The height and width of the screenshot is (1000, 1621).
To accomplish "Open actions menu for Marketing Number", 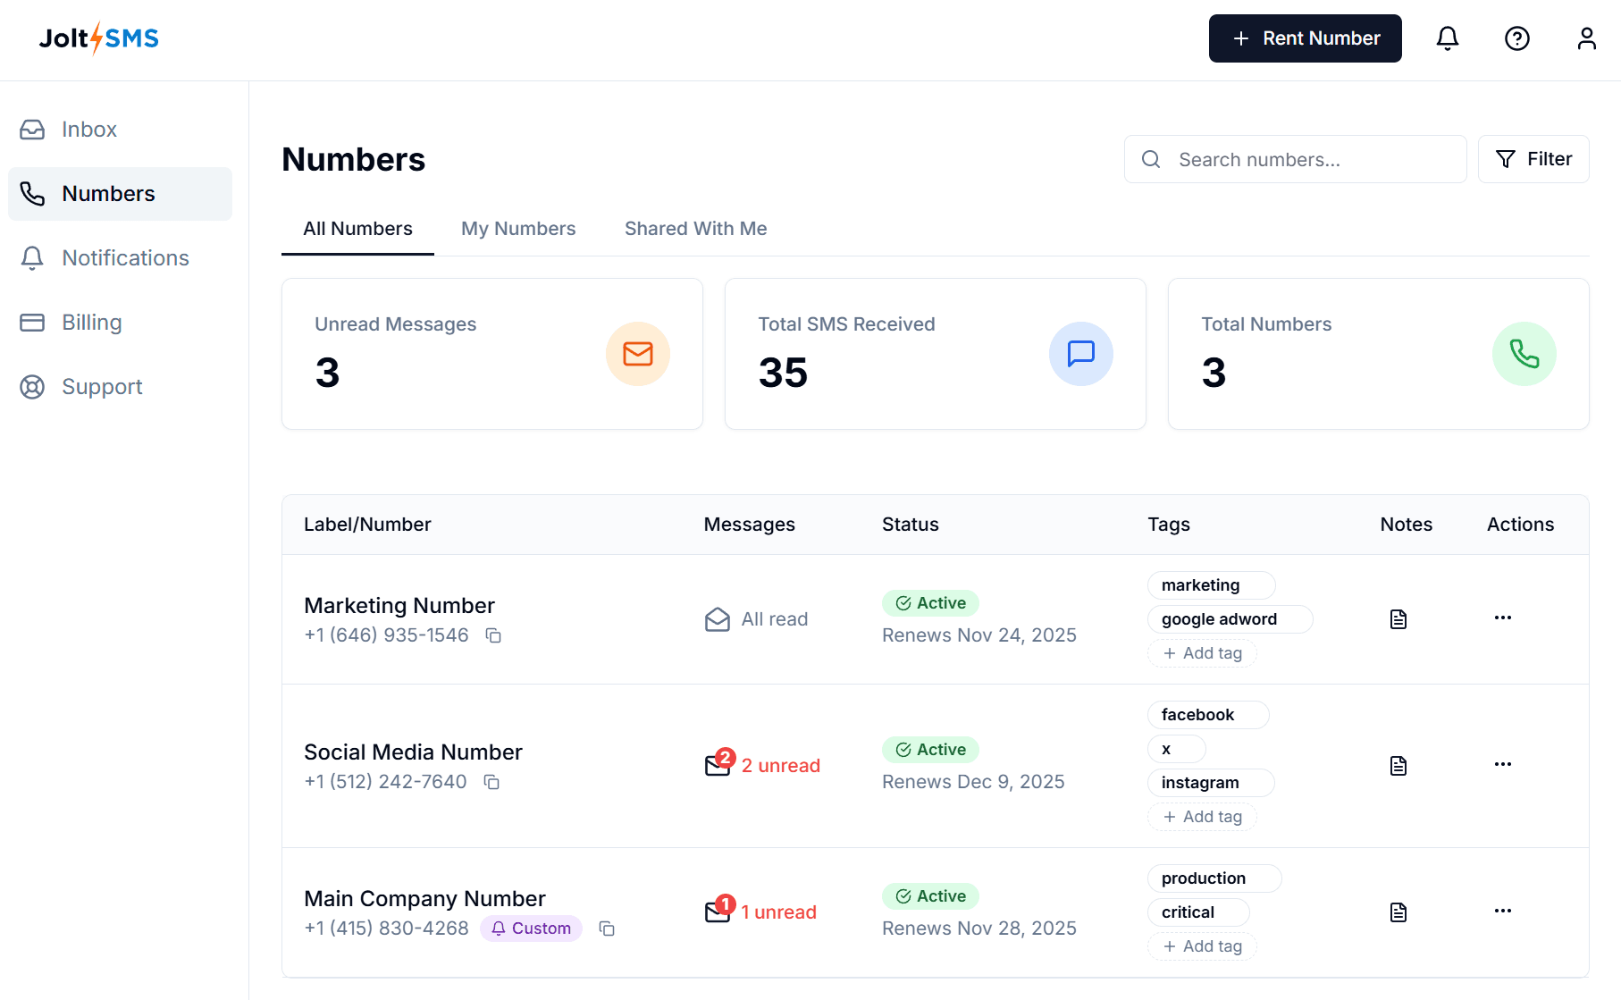I will click(x=1503, y=618).
